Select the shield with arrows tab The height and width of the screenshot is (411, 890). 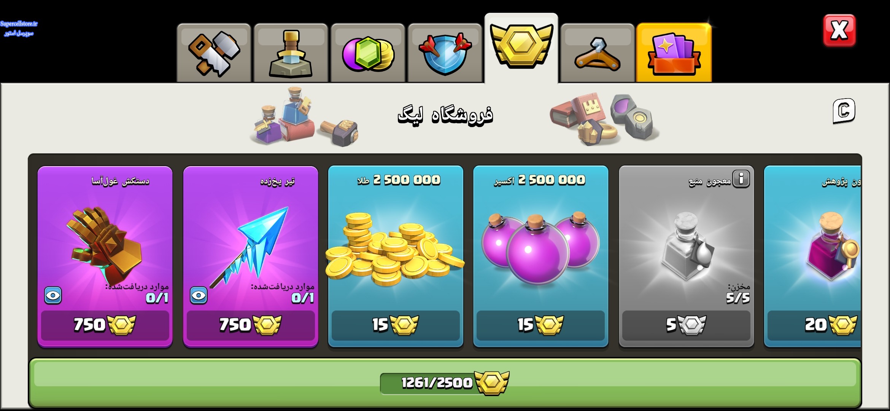[445, 53]
